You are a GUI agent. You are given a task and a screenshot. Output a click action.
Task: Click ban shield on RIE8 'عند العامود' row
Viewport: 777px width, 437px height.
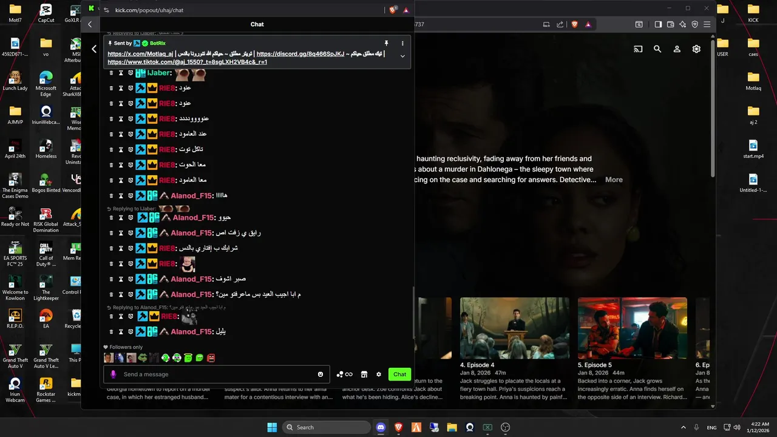[131, 134]
